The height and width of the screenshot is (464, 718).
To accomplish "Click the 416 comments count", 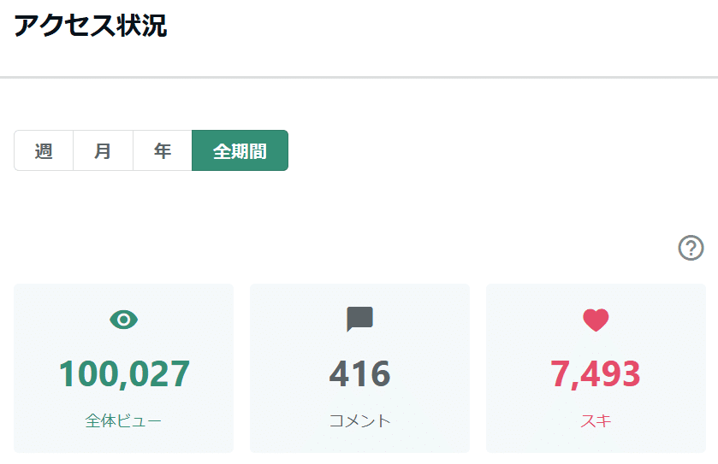I will point(359,374).
